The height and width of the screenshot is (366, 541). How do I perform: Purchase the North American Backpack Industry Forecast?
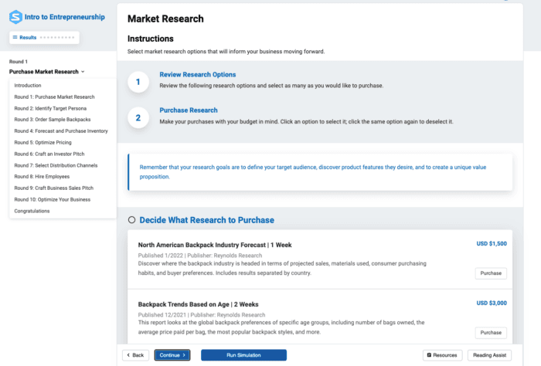point(491,273)
